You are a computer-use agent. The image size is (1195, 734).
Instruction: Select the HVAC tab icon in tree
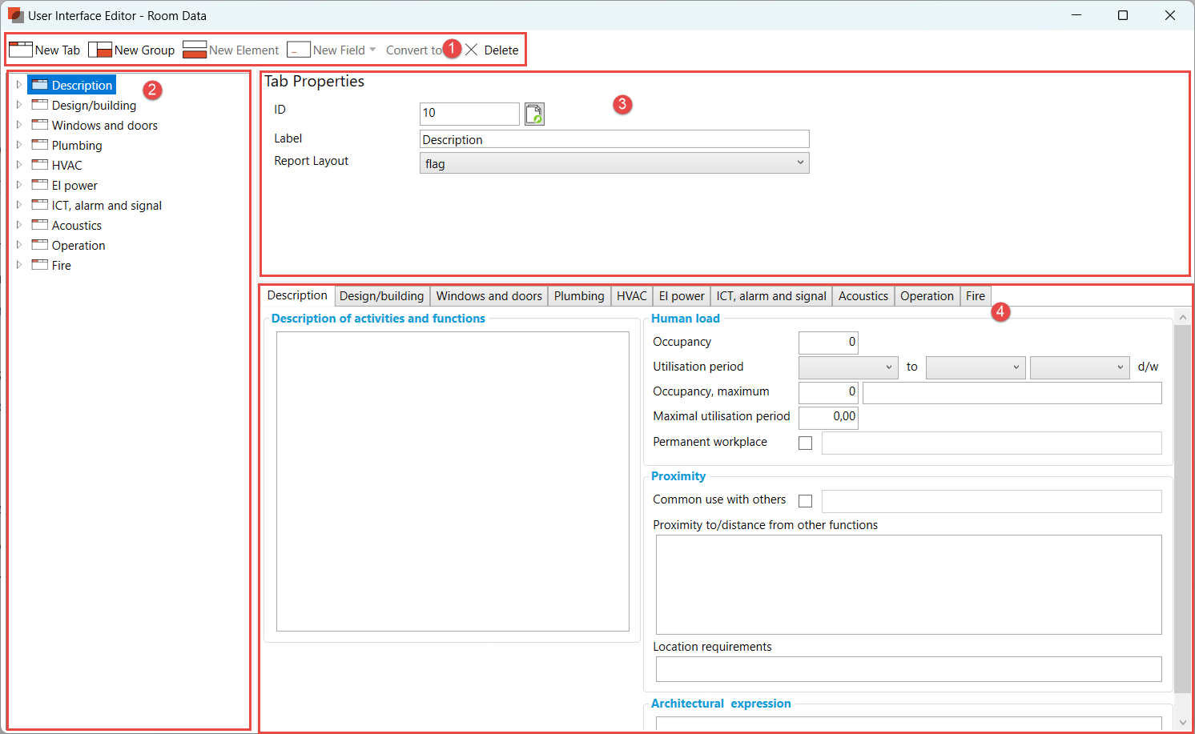tap(39, 165)
